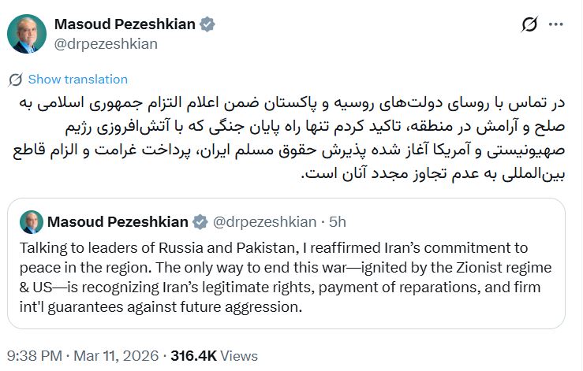Open the large profile avatar at top
The image size is (583, 371).
pos(25,33)
